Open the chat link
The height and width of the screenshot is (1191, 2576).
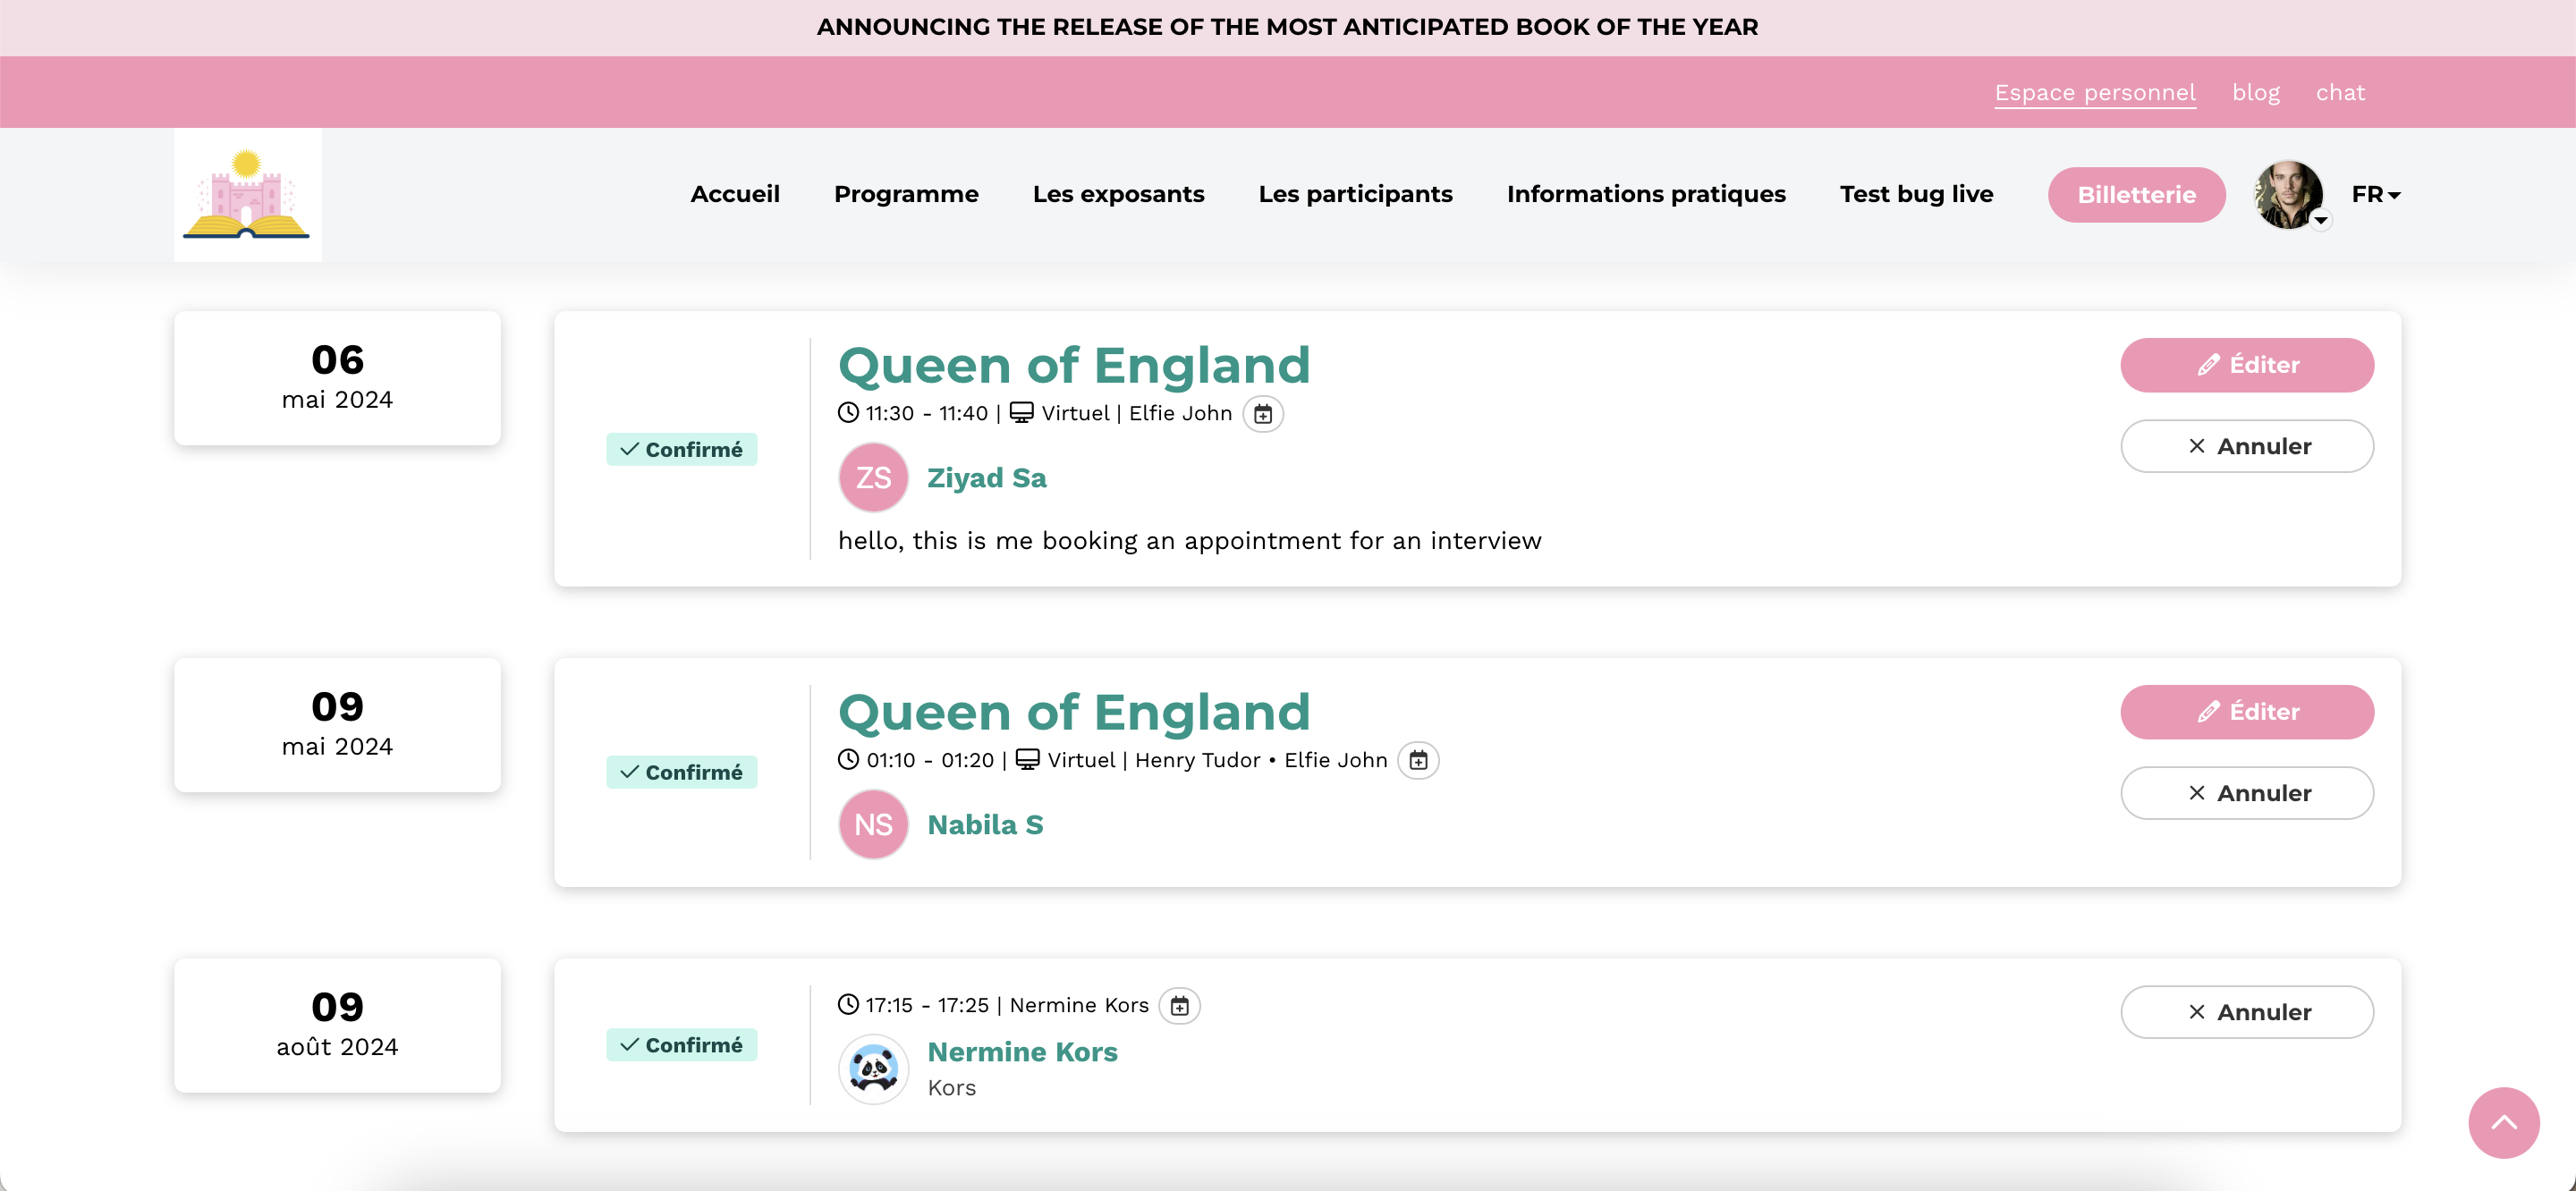(x=2340, y=92)
